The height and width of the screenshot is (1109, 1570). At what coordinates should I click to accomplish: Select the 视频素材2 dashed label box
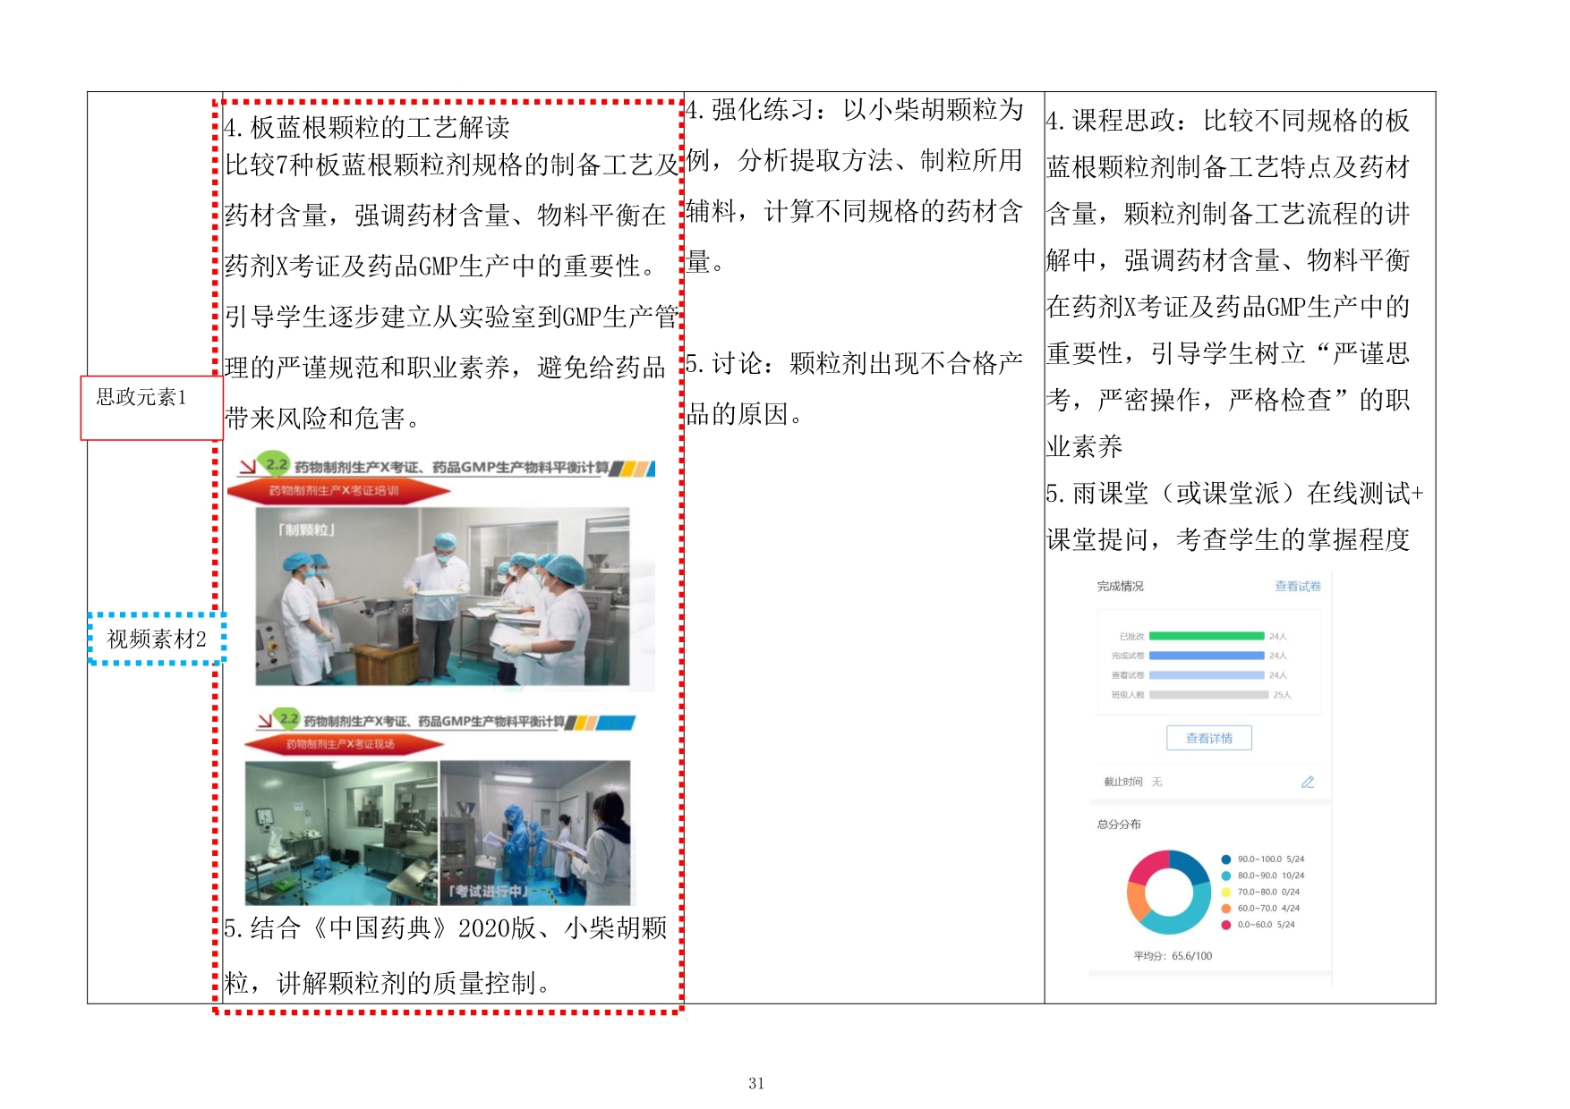[156, 639]
